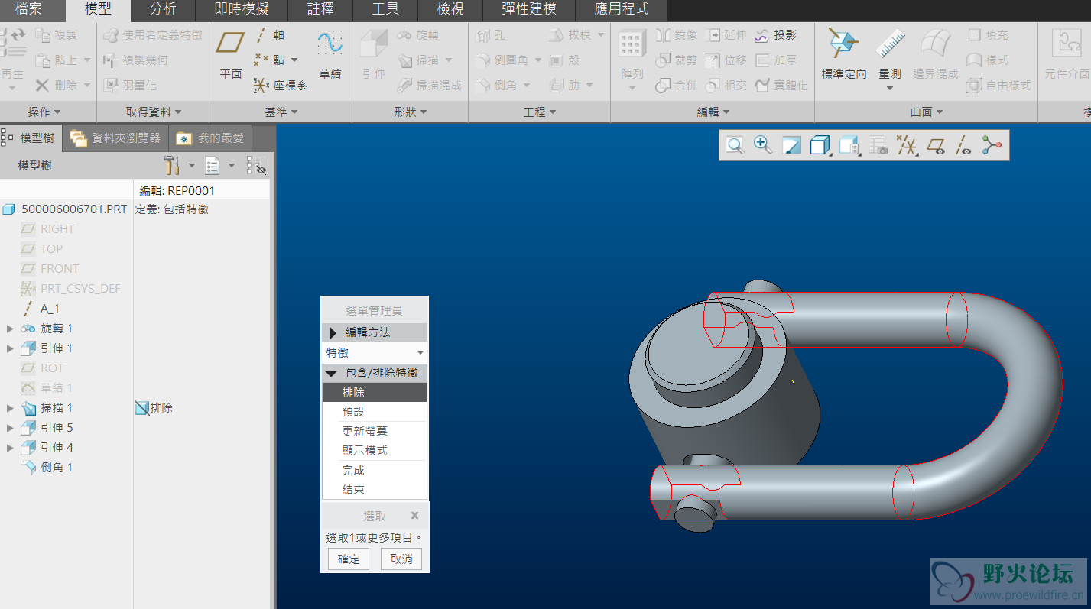Image resolution: width=1091 pixels, height=609 pixels.
Task: Click the datum display filters icon
Action: (x=907, y=145)
